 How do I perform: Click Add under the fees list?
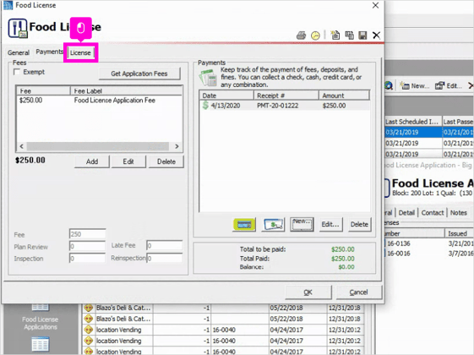point(92,161)
